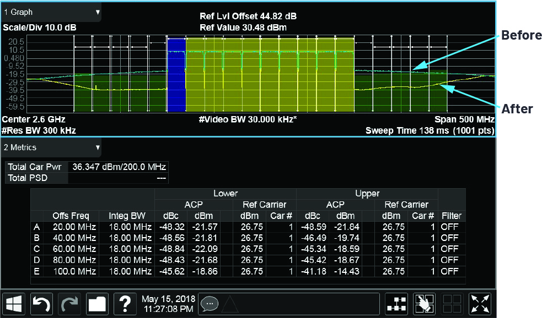Open the file folder icon
Image resolution: width=542 pixels, height=318 pixels.
[x=97, y=304]
